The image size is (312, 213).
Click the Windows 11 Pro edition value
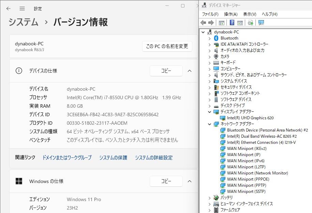click(x=84, y=199)
